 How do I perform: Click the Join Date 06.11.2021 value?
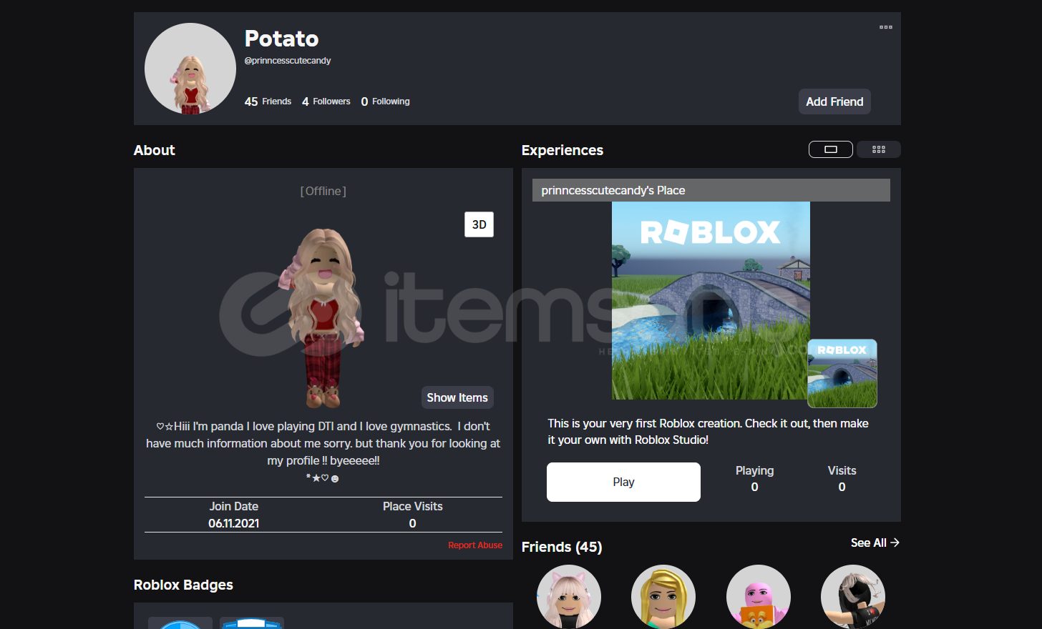click(x=234, y=523)
